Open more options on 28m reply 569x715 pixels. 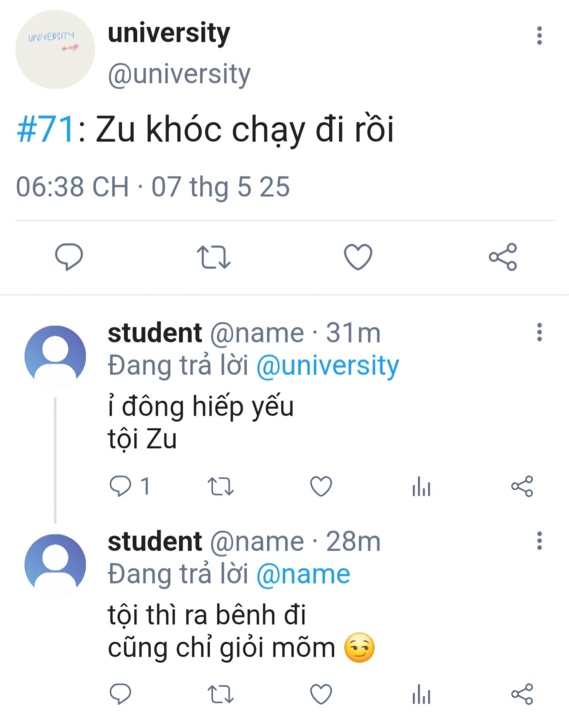[539, 541]
